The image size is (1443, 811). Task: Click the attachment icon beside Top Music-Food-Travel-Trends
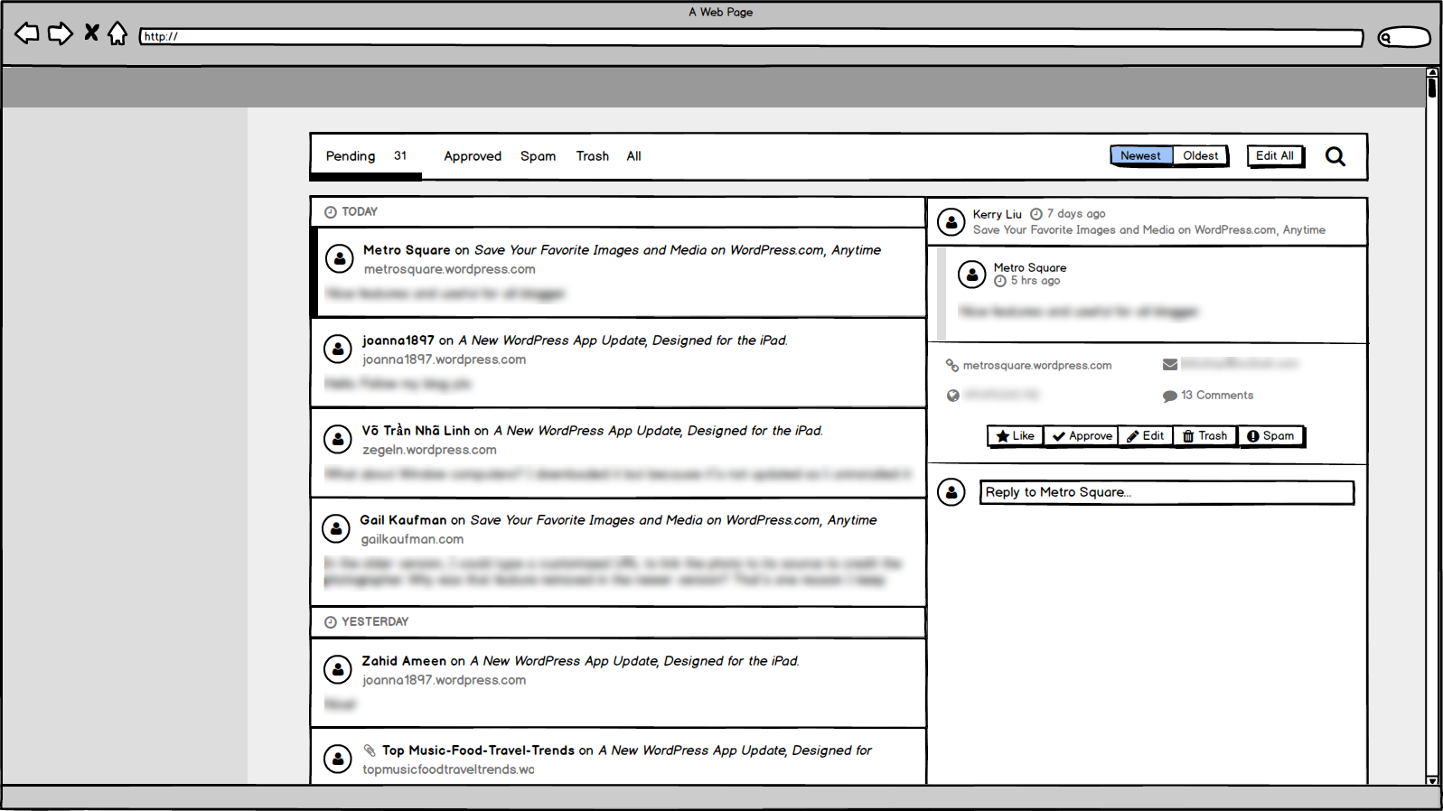[x=370, y=750]
